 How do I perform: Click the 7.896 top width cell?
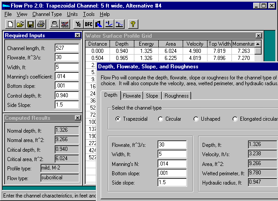point(219,58)
